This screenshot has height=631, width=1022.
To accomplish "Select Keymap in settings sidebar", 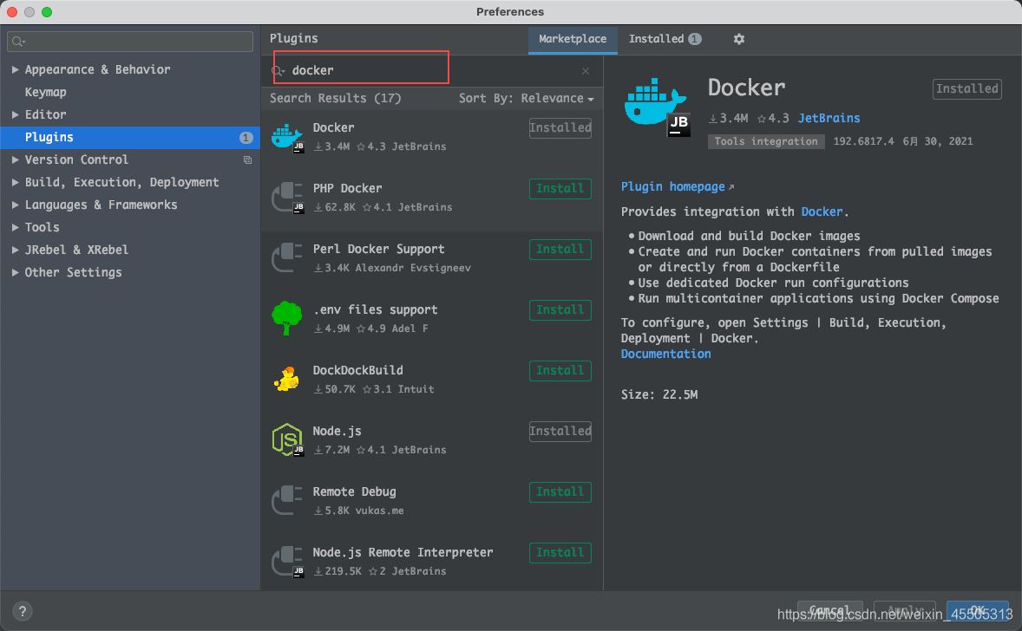I will tap(46, 92).
